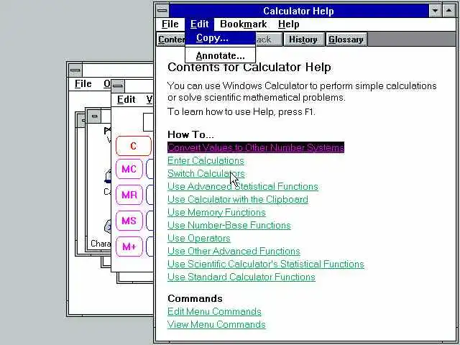Open Use Memory Functions topic
460x345 pixels.
pos(216,213)
